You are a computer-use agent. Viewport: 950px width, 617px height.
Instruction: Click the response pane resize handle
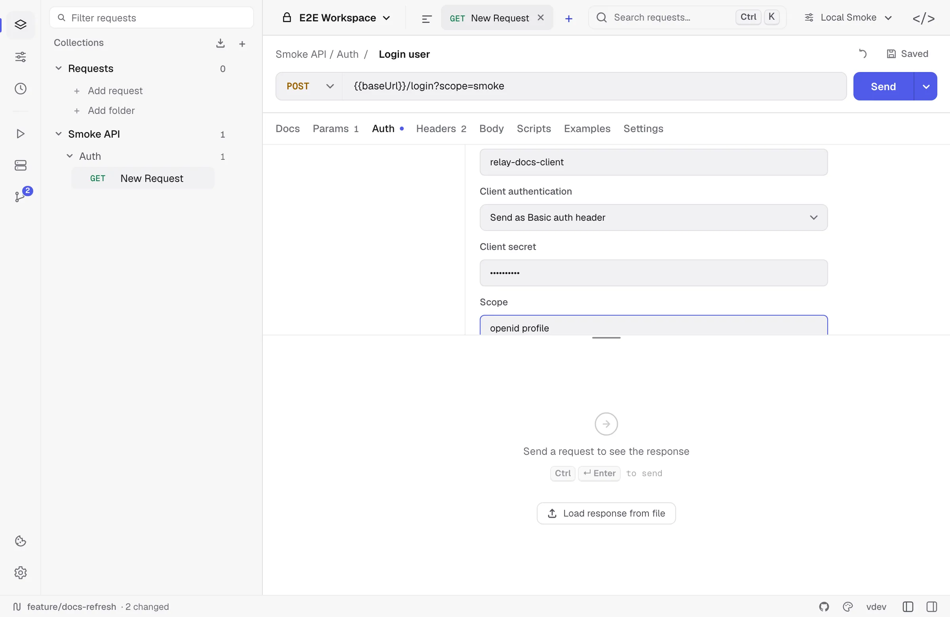[606, 337]
